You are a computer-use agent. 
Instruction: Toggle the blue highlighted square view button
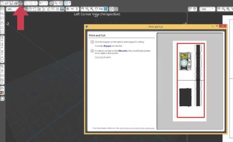pyautogui.click(x=106, y=9)
